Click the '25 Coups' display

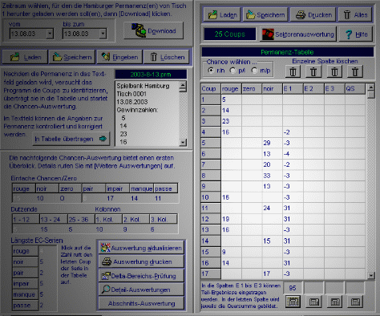(230, 34)
